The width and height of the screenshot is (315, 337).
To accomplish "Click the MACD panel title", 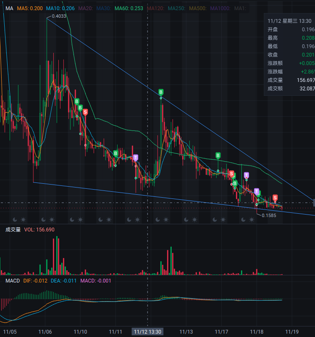I will coord(13,281).
